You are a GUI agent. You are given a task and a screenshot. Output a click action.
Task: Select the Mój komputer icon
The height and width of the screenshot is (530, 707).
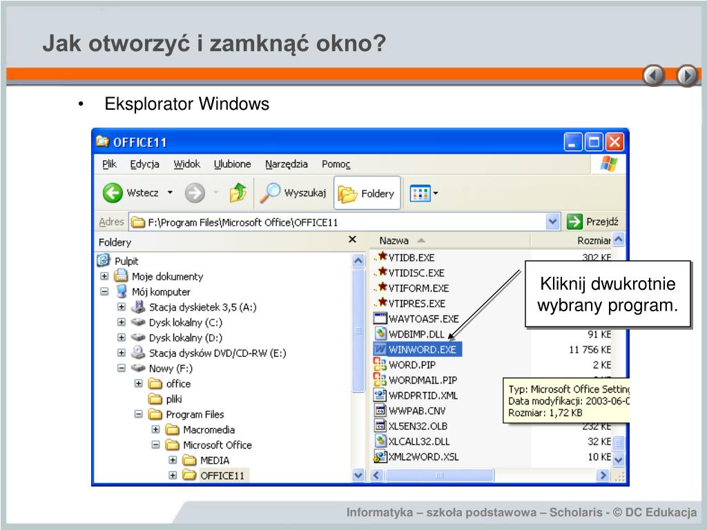pyautogui.click(x=121, y=291)
